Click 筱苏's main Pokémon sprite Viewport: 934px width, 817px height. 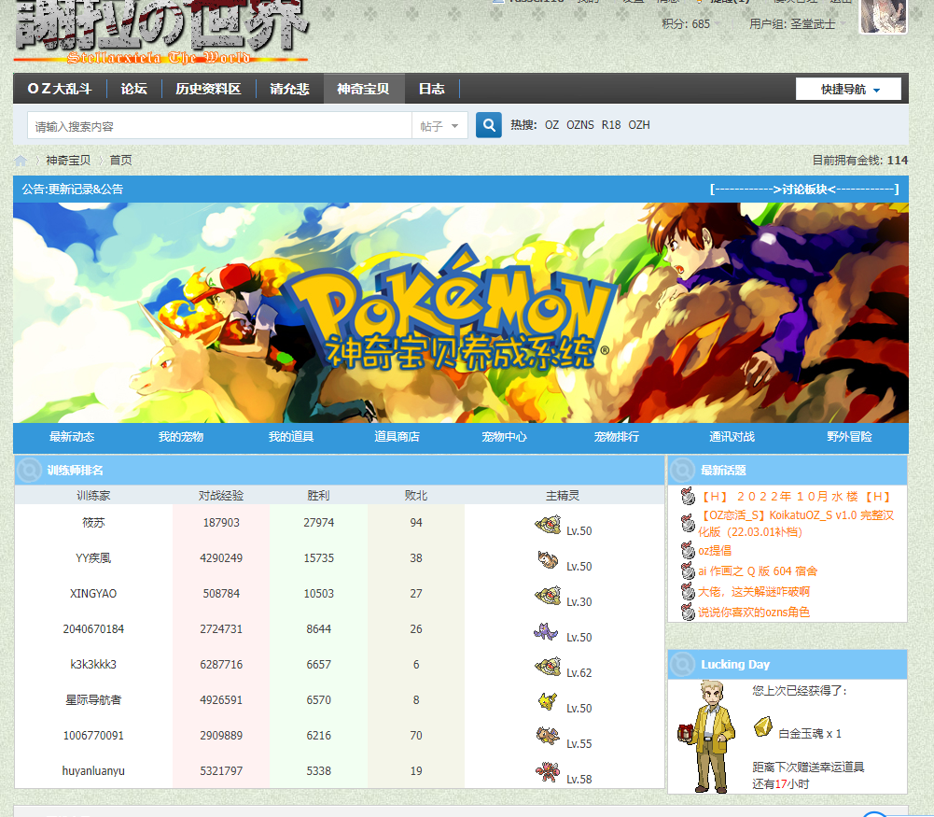point(548,525)
